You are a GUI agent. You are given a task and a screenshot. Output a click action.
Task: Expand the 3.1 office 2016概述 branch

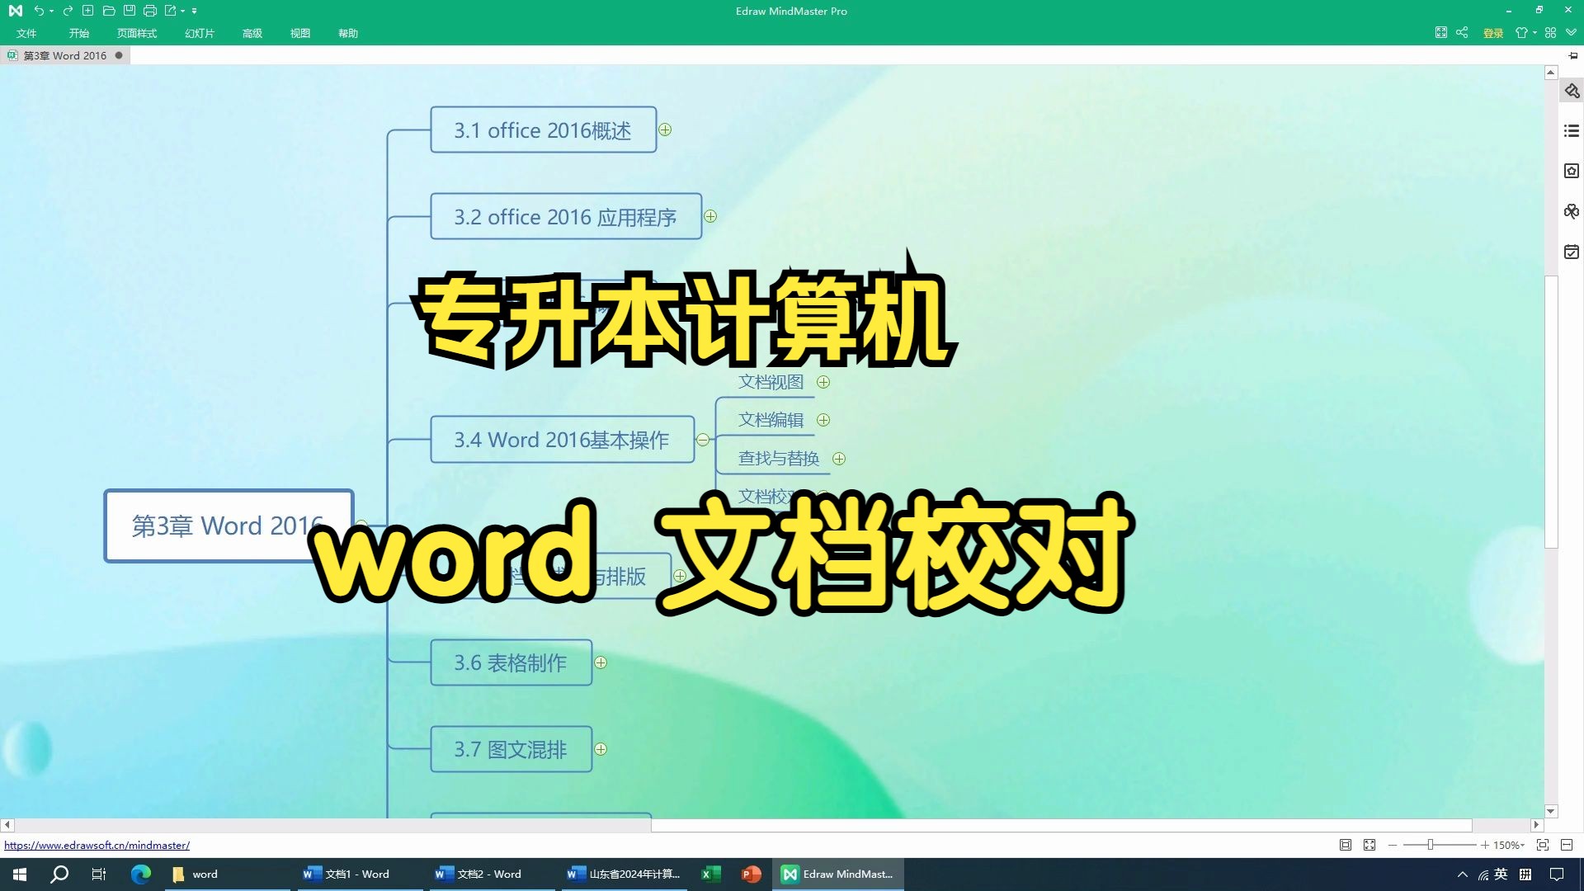click(x=665, y=130)
